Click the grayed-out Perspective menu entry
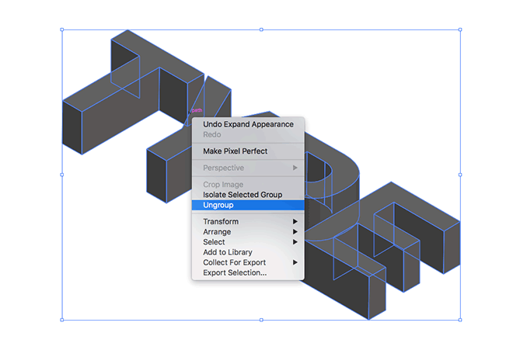 223,168
